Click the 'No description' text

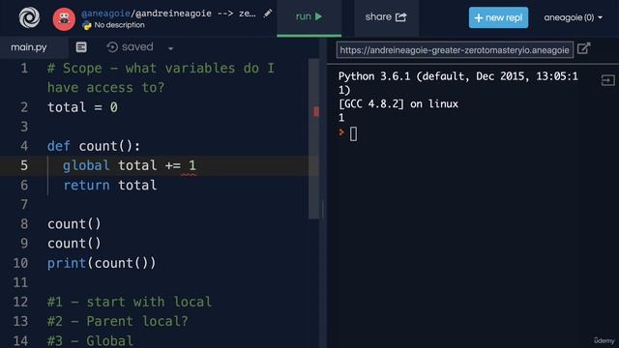[119, 25]
